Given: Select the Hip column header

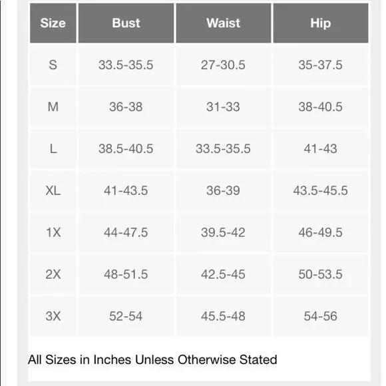Looking at the screenshot, I should point(321,23).
